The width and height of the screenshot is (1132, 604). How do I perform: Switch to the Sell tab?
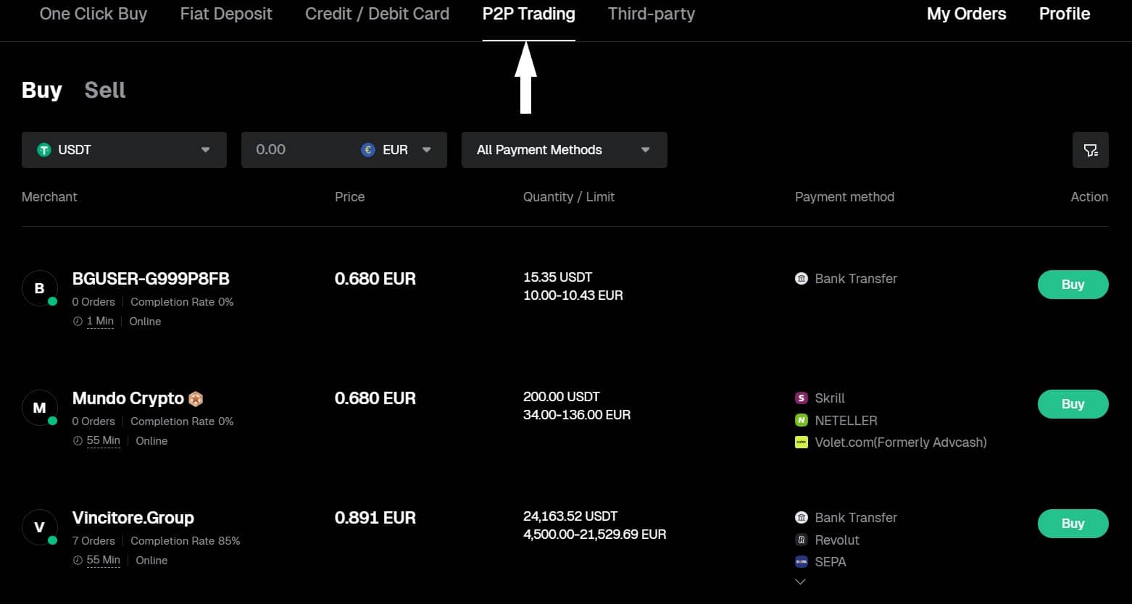click(105, 90)
